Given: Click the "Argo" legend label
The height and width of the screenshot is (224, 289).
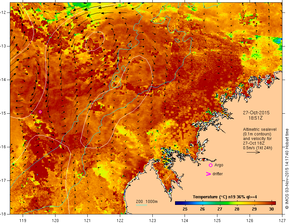Looking at the screenshot, I should click(219, 165).
